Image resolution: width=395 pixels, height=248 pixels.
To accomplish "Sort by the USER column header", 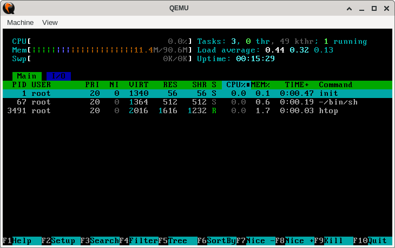I will click(41, 85).
